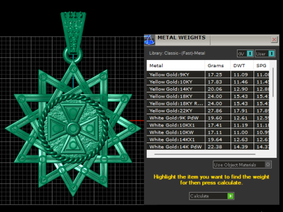
Task: Toggle the GV library switch
Action: click(x=245, y=54)
